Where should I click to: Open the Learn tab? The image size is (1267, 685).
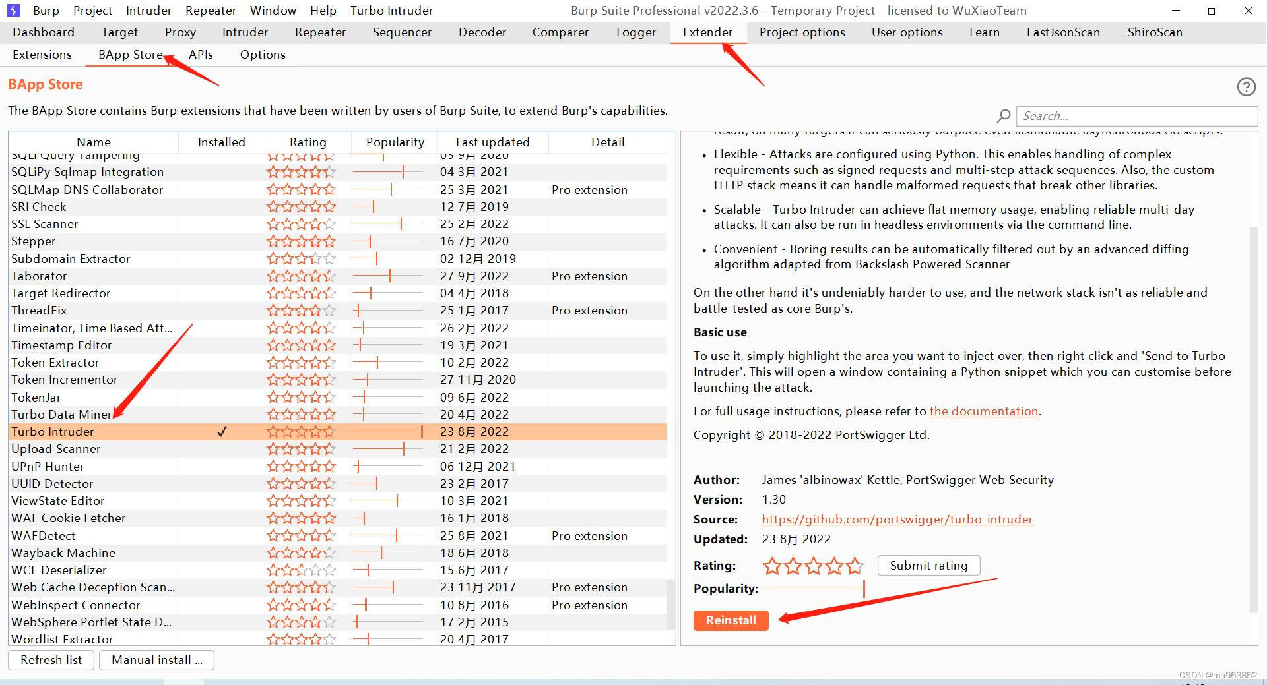[984, 32]
